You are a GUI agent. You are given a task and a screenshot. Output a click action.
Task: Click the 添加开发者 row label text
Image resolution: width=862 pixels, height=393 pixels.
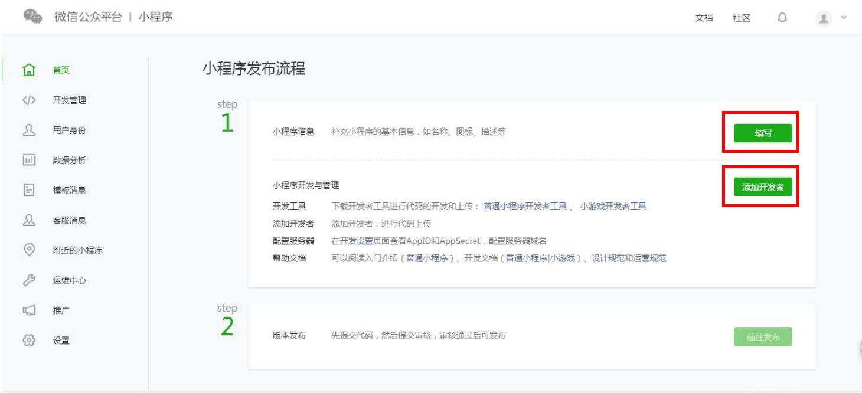293,224
